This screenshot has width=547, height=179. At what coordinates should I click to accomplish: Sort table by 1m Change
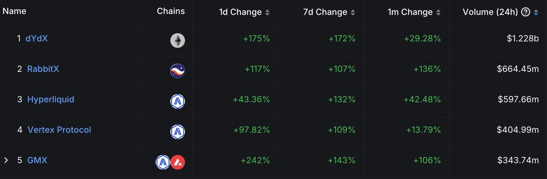(x=438, y=12)
